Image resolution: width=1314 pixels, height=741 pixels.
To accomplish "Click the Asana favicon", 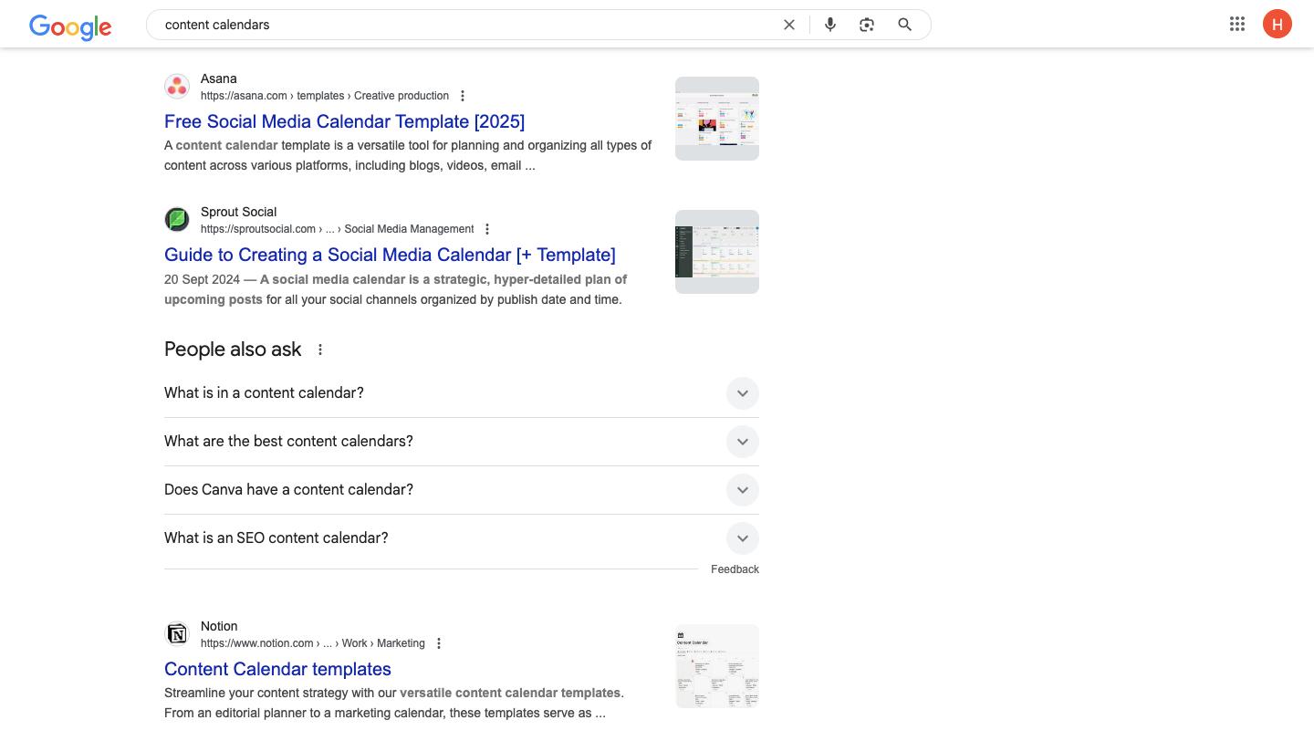I will 177,87.
